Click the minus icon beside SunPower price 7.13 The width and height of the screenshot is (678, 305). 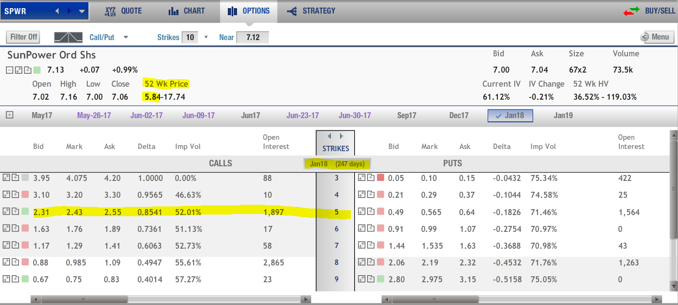[x=10, y=70]
